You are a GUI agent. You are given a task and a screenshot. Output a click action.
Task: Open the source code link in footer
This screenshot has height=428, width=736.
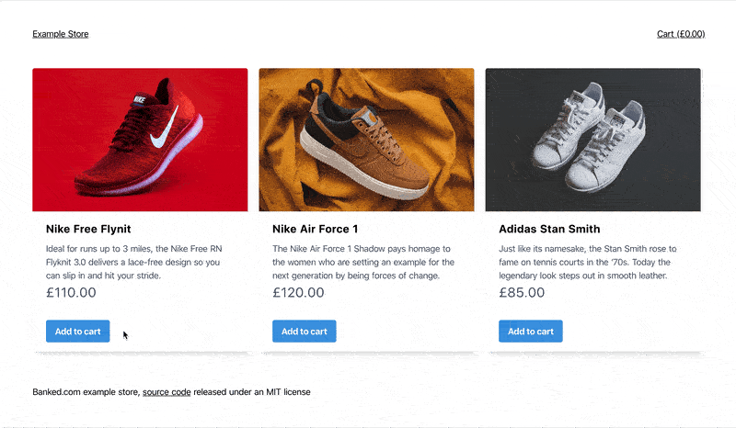pyautogui.click(x=167, y=392)
